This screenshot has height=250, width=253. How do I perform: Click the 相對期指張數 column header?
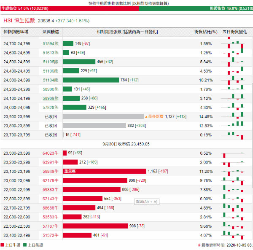[x=127, y=32]
